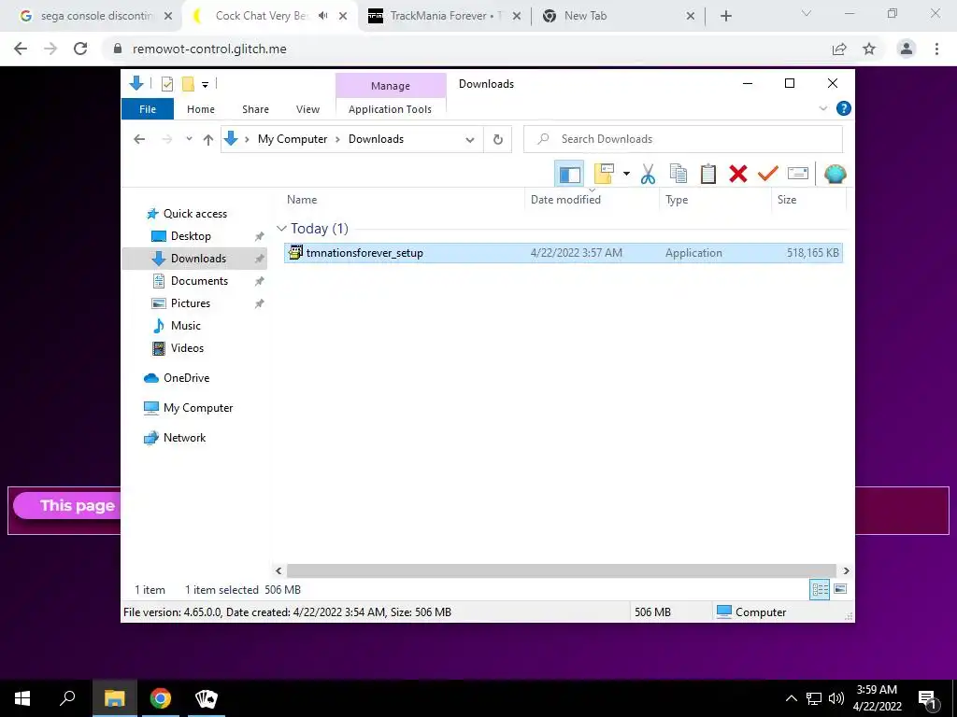Click the horizontal scrollbar left arrow
The image size is (957, 717).
tap(279, 570)
